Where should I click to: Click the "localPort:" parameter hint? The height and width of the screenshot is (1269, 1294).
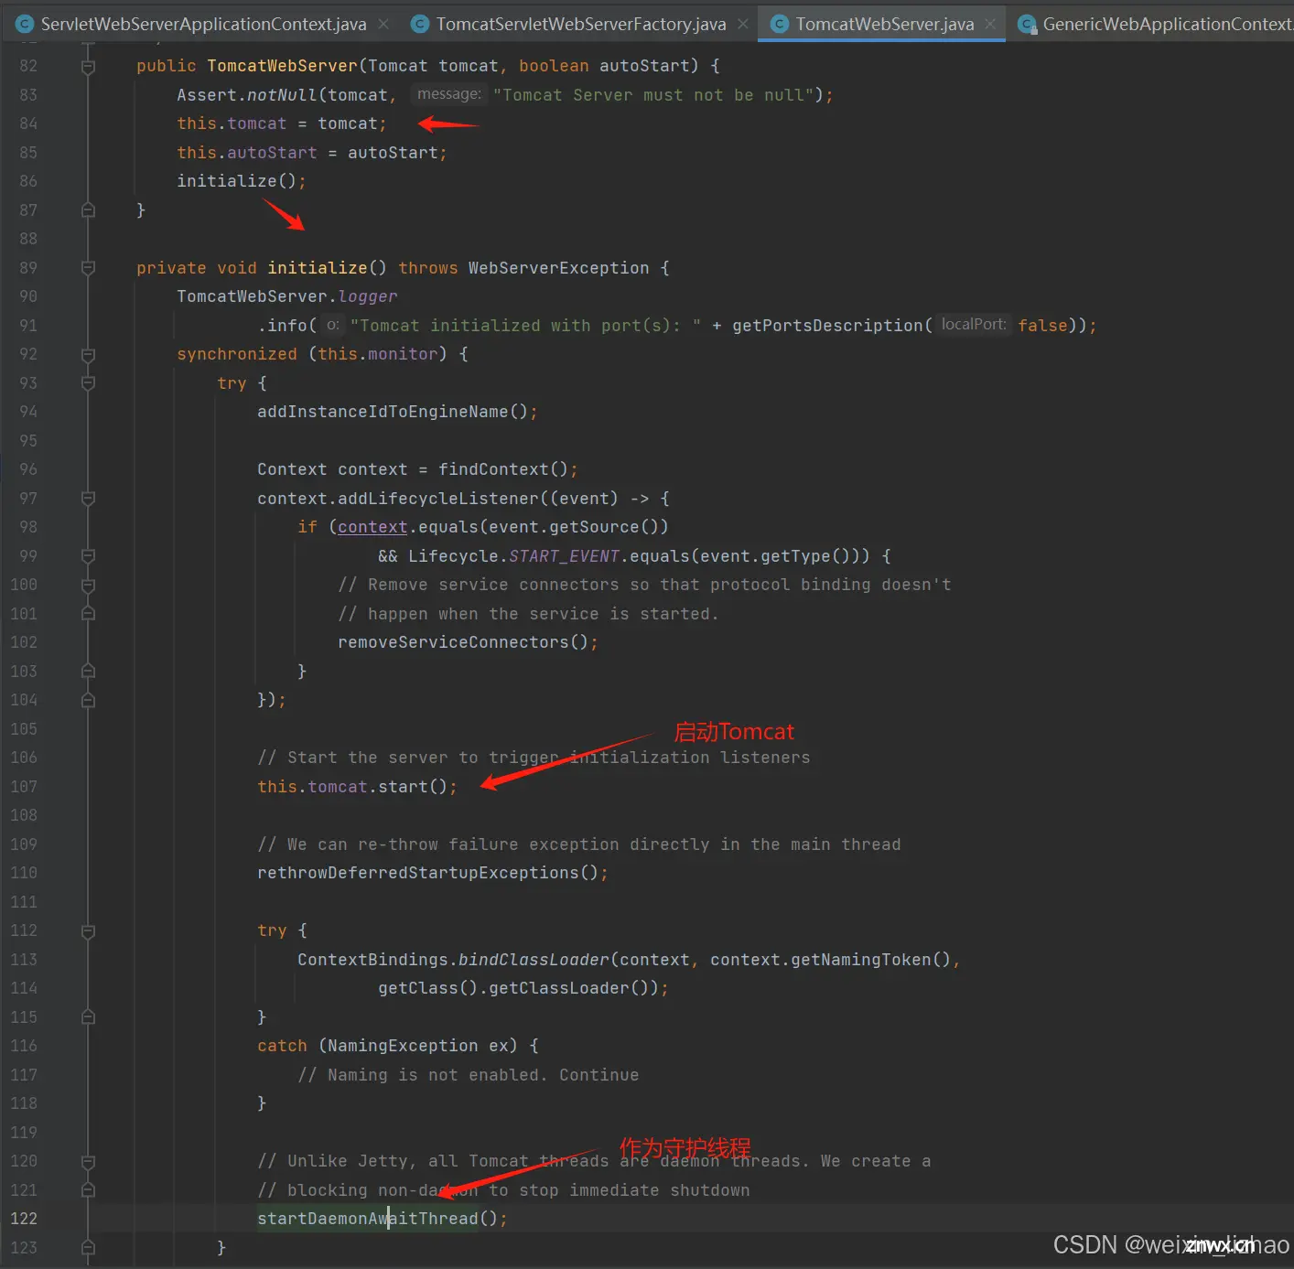pyautogui.click(x=974, y=325)
